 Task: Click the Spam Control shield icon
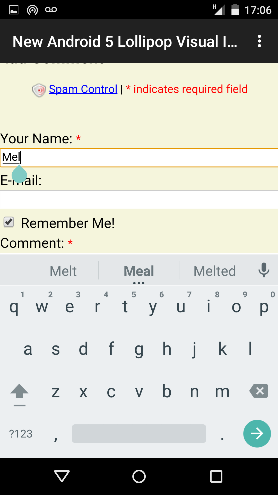[x=39, y=90]
